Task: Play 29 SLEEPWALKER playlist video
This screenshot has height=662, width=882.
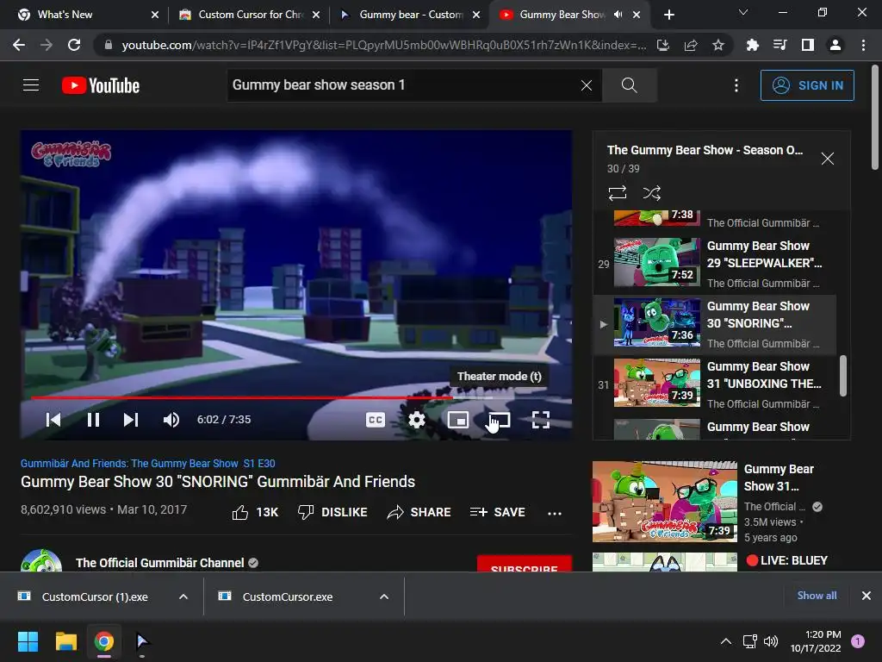Action: 714,264
